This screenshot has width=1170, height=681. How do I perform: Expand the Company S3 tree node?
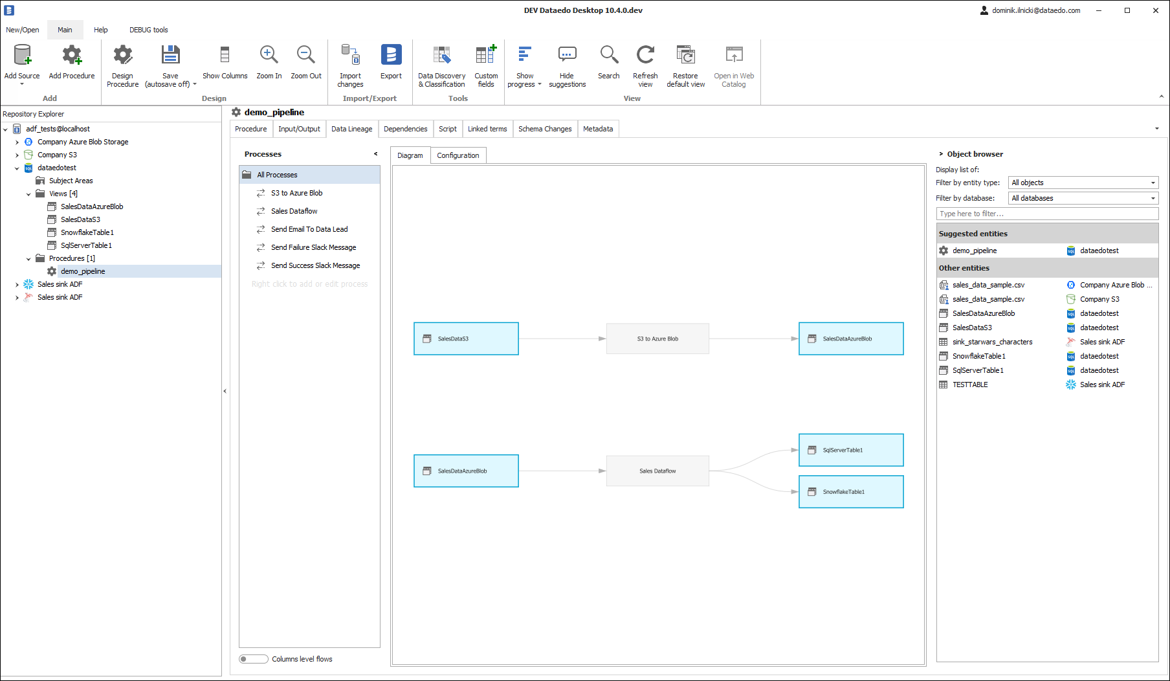tap(17, 155)
